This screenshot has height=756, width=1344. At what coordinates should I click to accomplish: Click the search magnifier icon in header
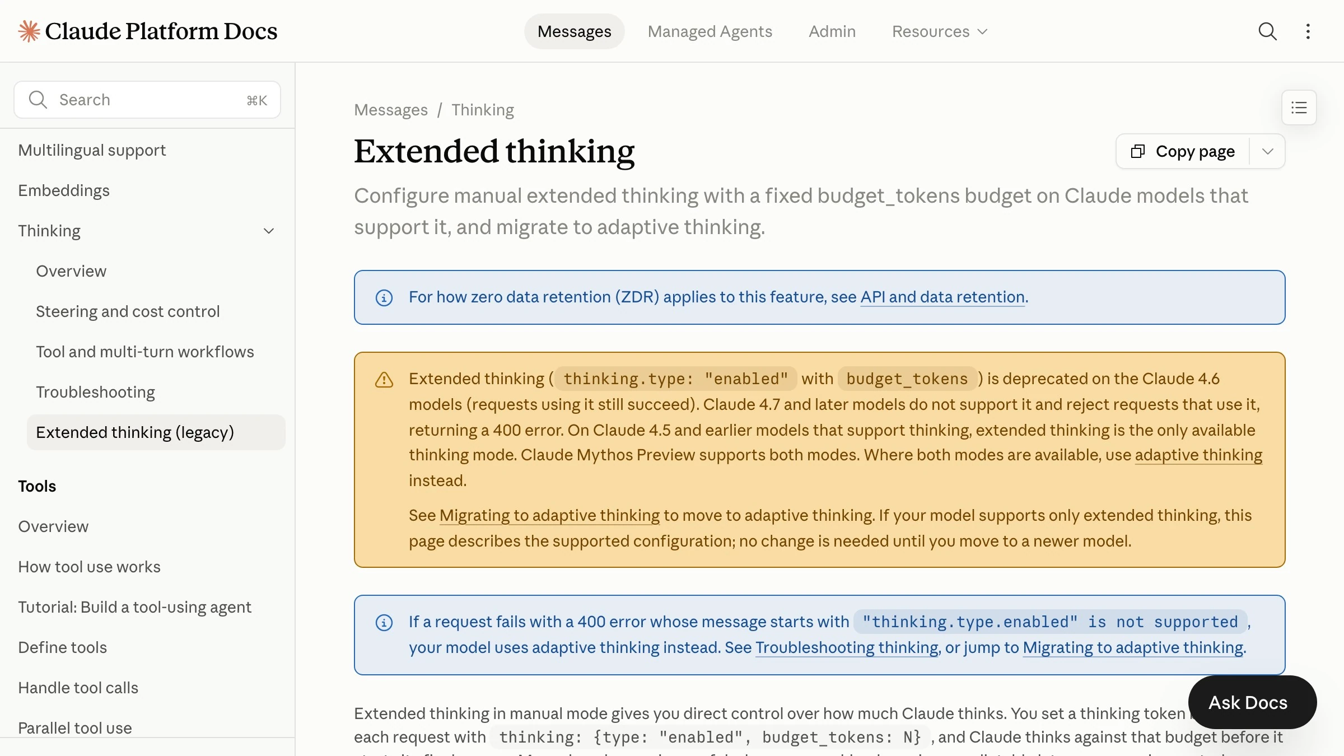coord(1268,31)
